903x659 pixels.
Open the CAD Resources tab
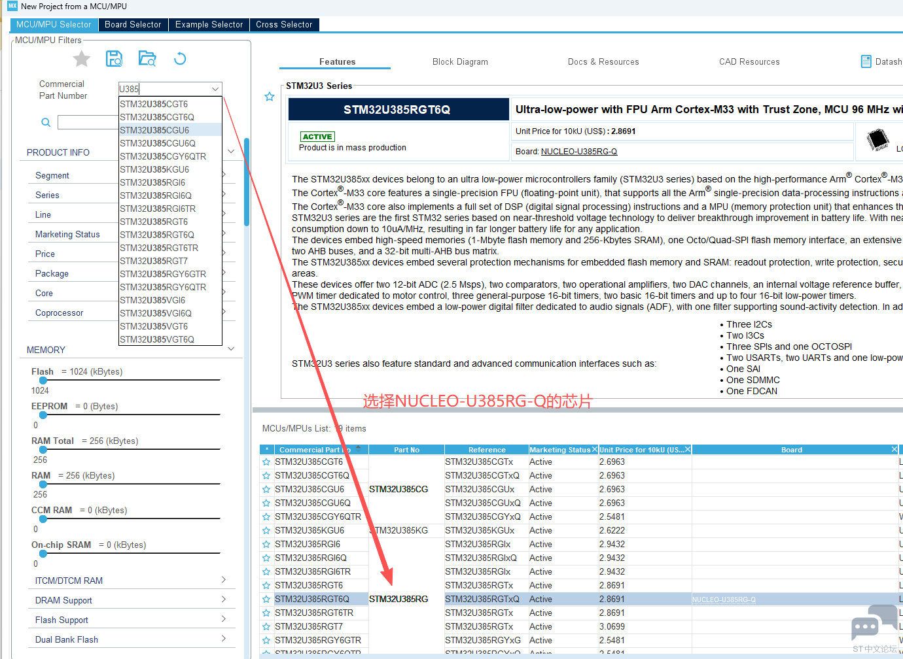(749, 62)
